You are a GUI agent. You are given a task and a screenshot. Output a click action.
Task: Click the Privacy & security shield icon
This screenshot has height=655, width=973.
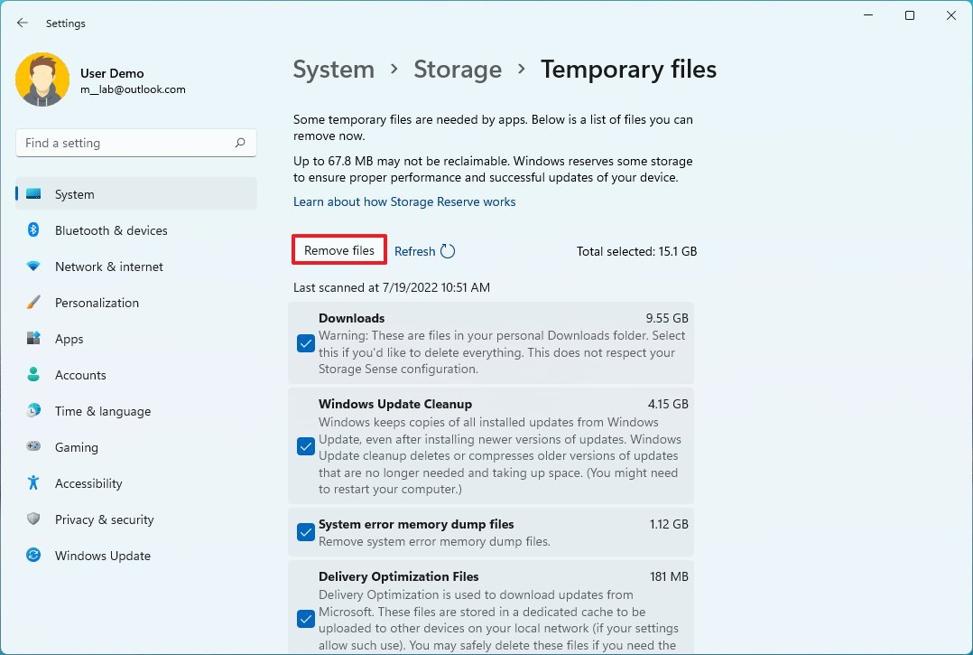tap(33, 519)
